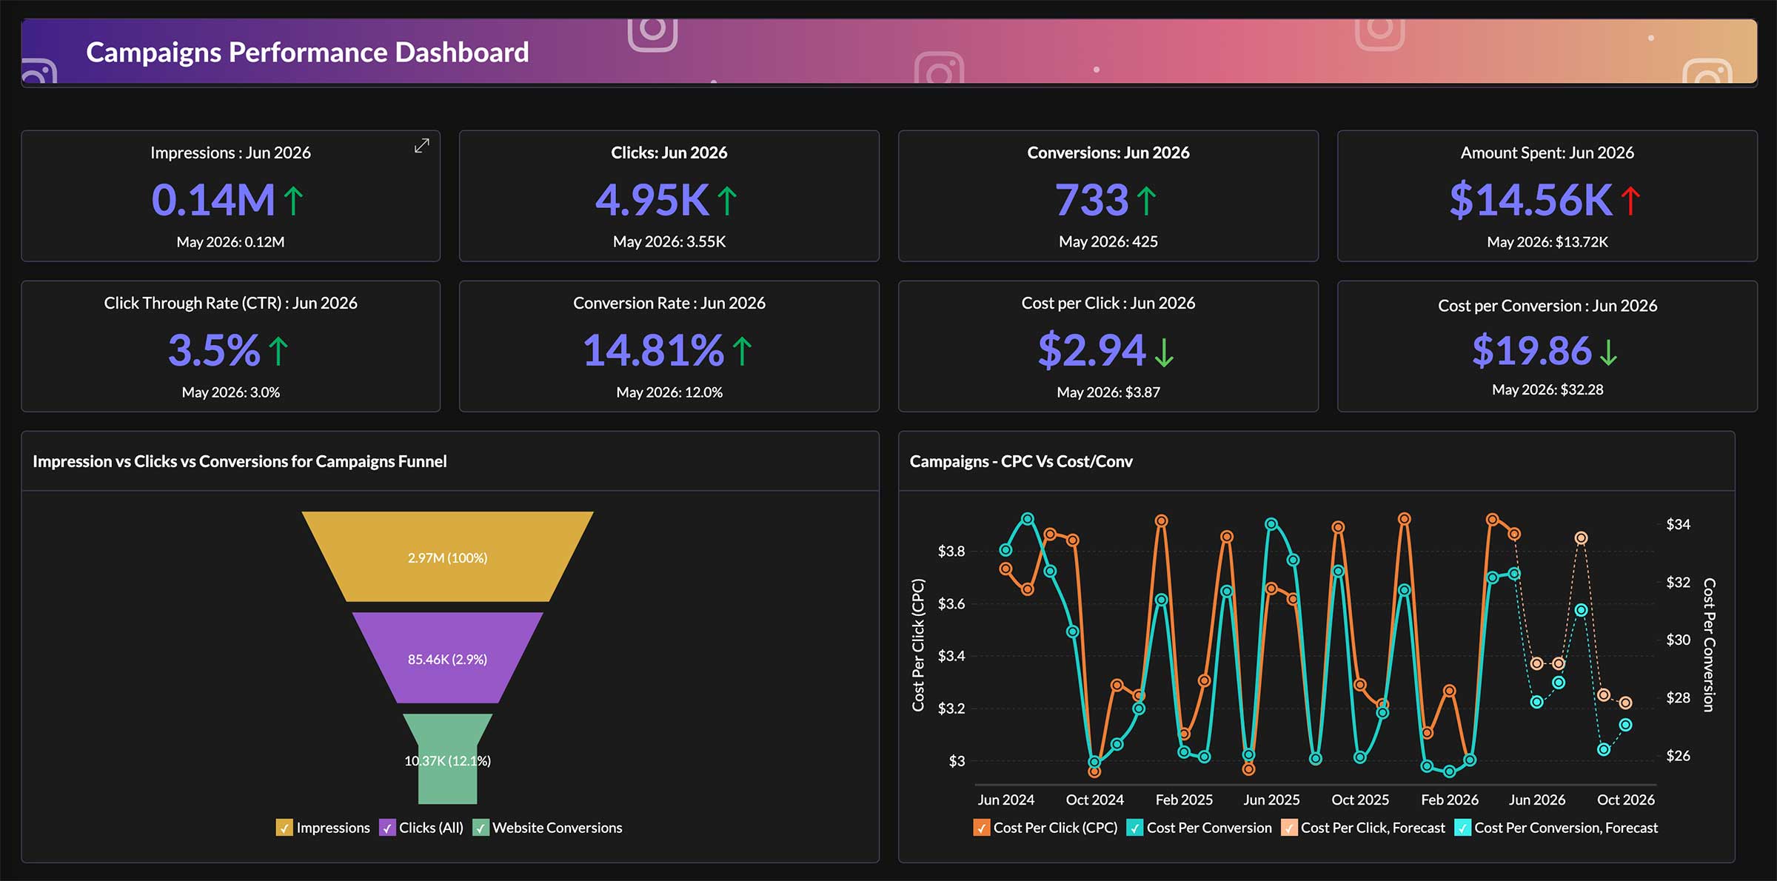Click the Amount Spent: Jun 2026 card title
Image resolution: width=1777 pixels, height=881 pixels.
click(1547, 153)
